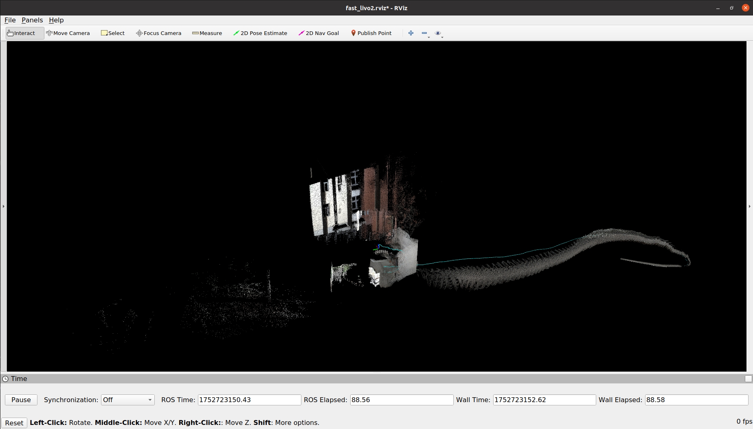Image resolution: width=753 pixels, height=429 pixels.
Task: Open the eye icon tool-options dropdown
Action: pyautogui.click(x=439, y=33)
